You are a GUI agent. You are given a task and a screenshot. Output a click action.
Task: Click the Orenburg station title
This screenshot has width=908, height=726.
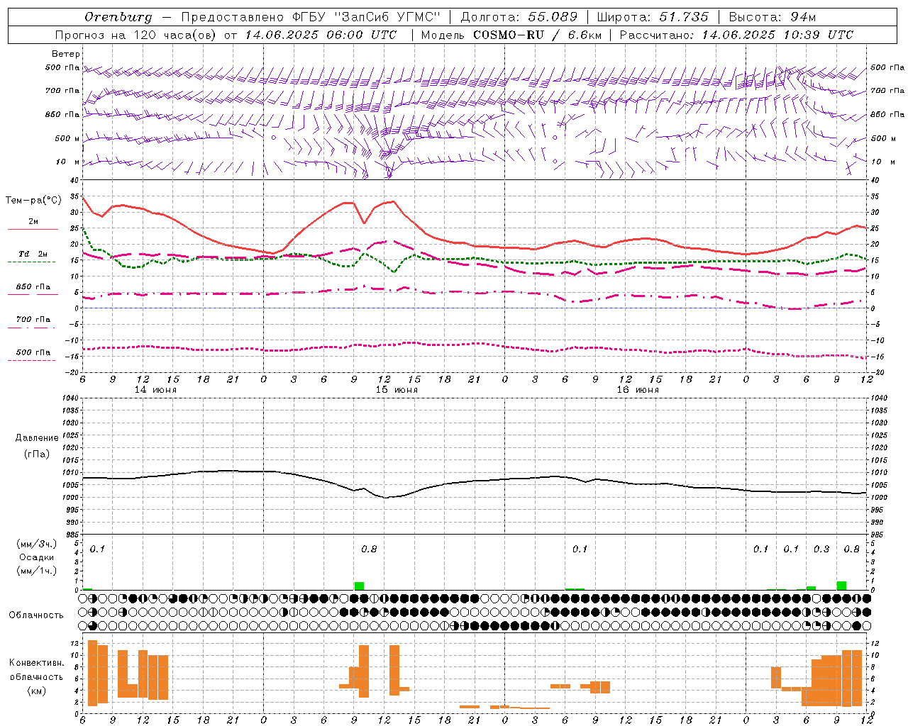[x=118, y=16]
